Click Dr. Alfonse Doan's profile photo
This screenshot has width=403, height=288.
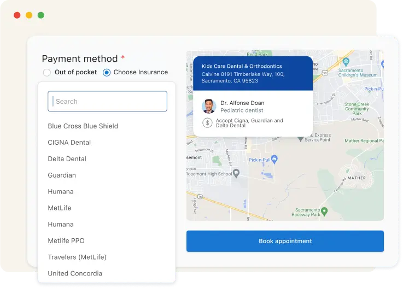click(209, 106)
